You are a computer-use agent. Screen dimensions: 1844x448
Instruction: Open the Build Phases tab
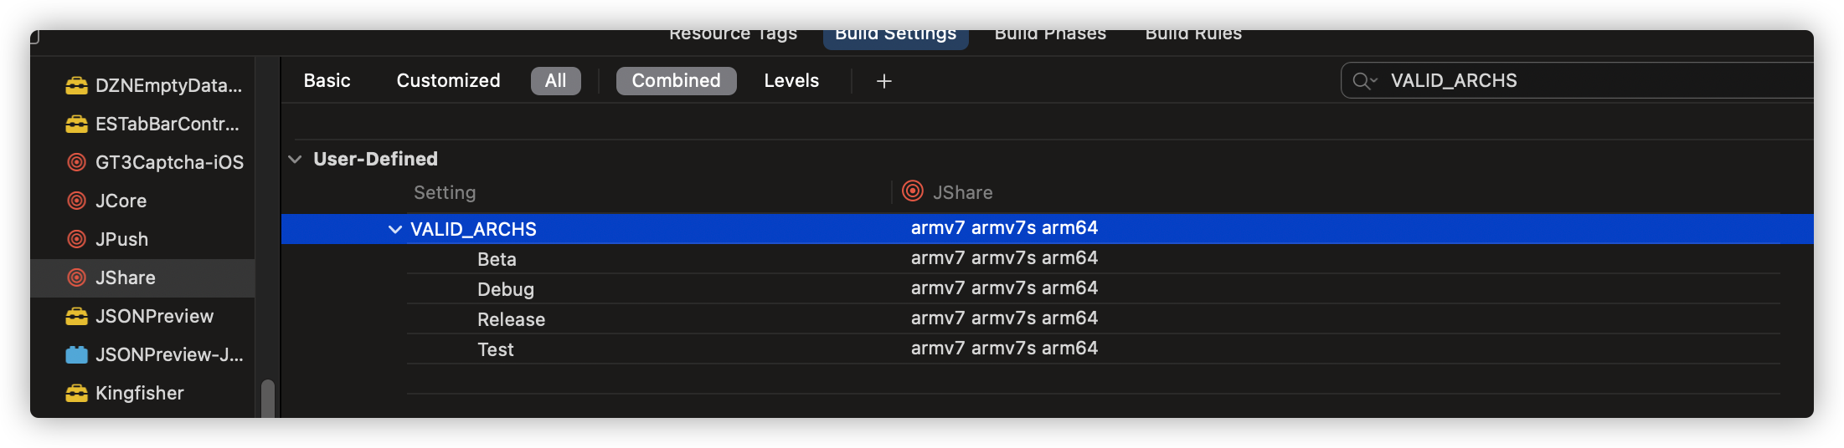click(x=1050, y=35)
